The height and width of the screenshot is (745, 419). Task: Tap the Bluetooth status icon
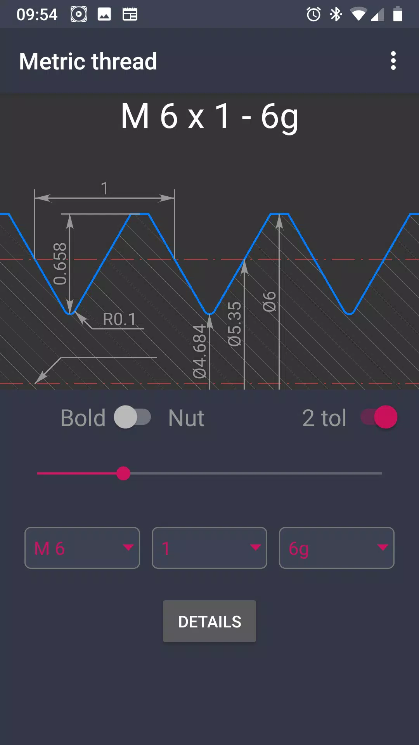(x=336, y=15)
